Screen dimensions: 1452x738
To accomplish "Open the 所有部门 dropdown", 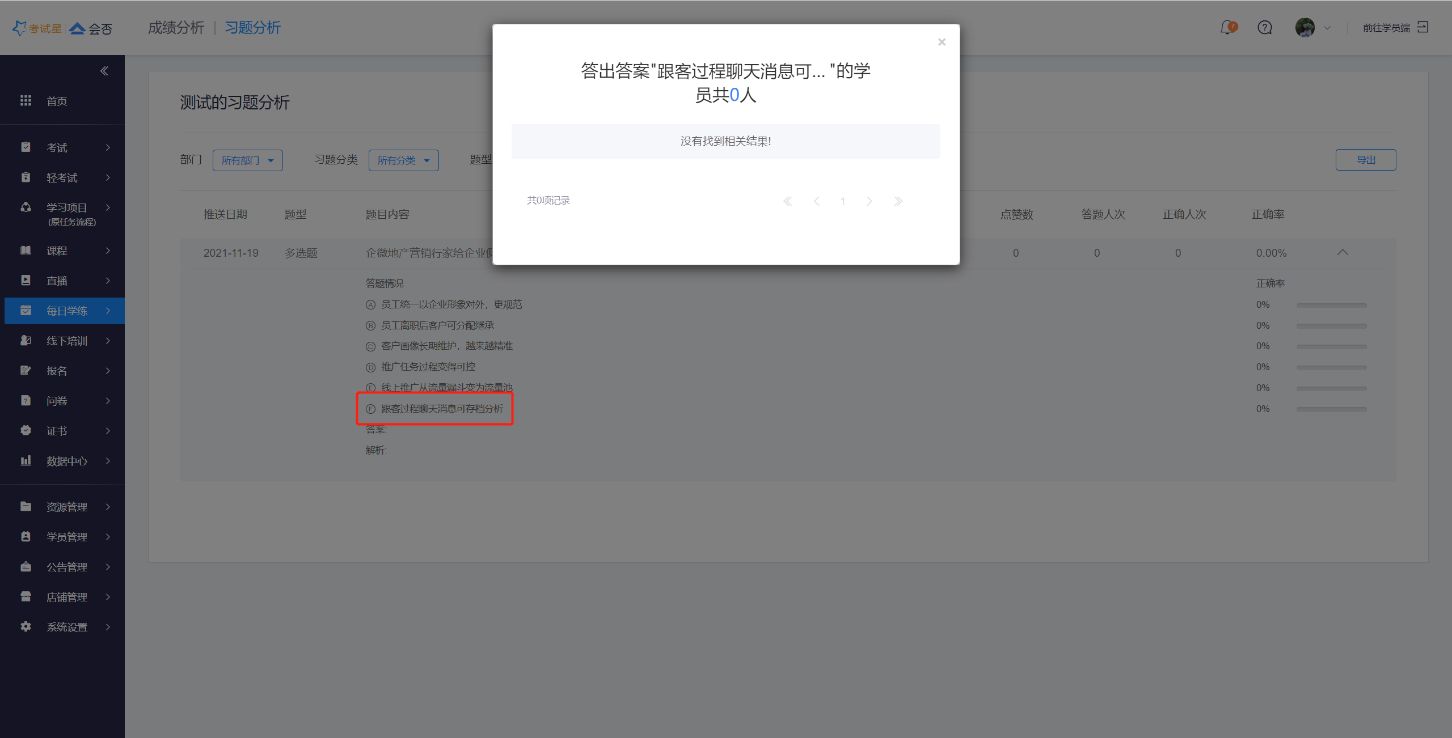I will tap(247, 160).
